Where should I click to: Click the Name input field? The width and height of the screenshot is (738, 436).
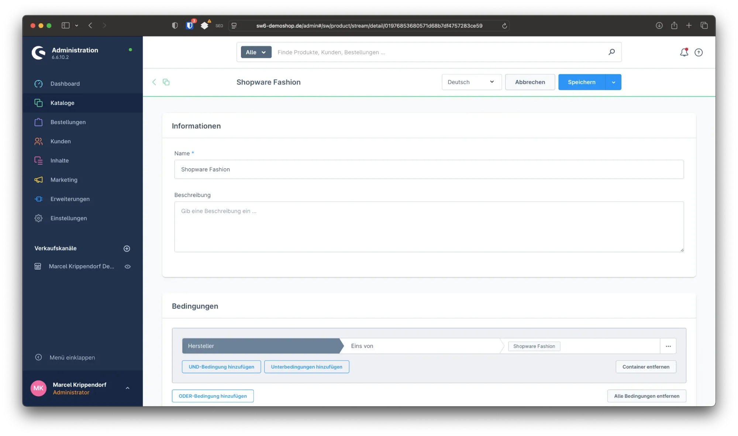[x=429, y=169]
